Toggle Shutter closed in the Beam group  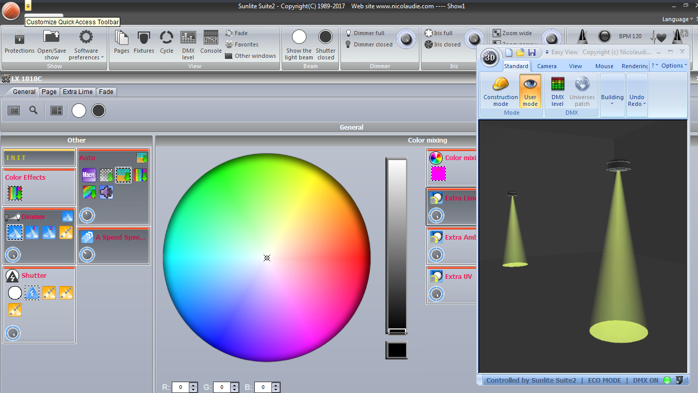pos(326,44)
